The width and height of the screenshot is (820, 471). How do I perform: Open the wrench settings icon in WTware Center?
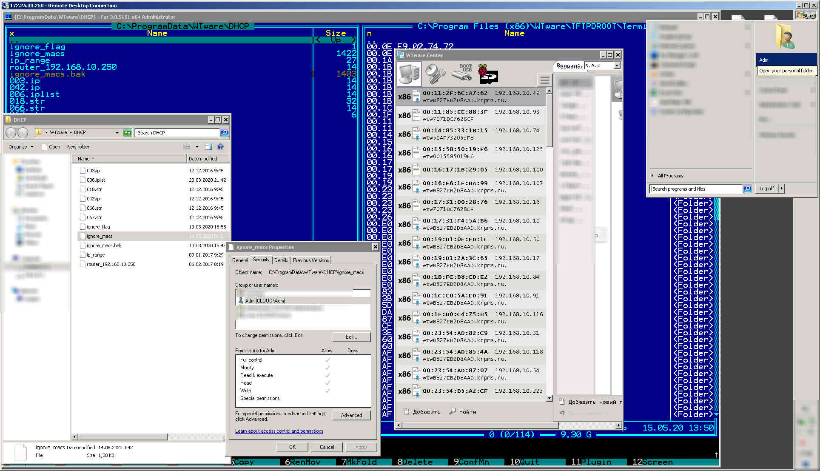[x=435, y=74]
